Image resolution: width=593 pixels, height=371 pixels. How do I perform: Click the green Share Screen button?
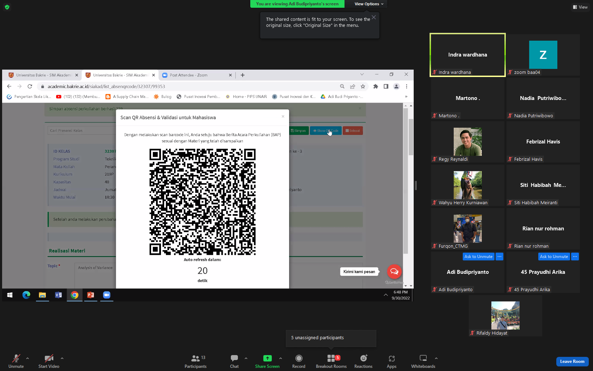coord(267,361)
